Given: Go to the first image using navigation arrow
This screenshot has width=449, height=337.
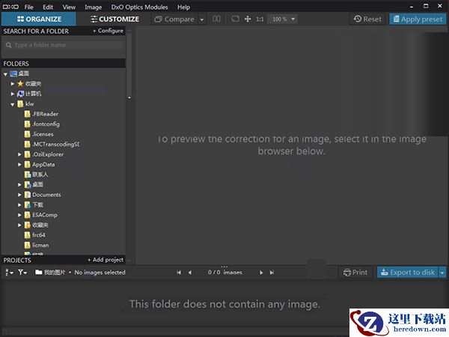Looking at the screenshot, I should pyautogui.click(x=179, y=273).
